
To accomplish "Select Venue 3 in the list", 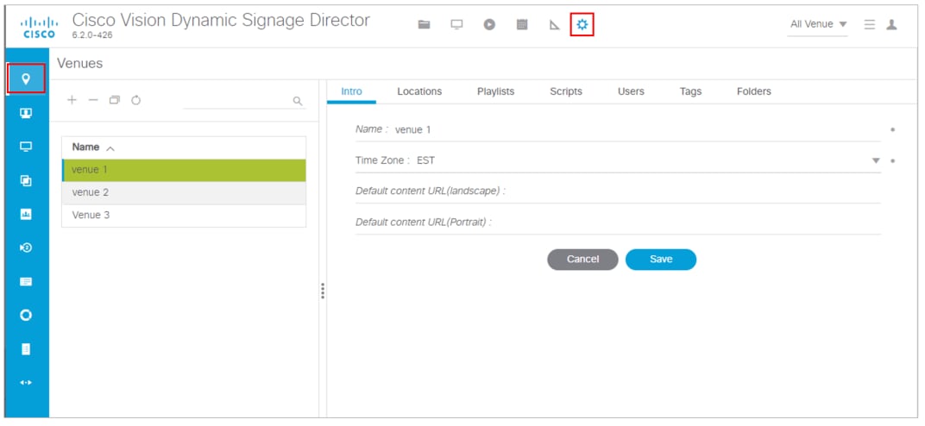I will click(184, 216).
